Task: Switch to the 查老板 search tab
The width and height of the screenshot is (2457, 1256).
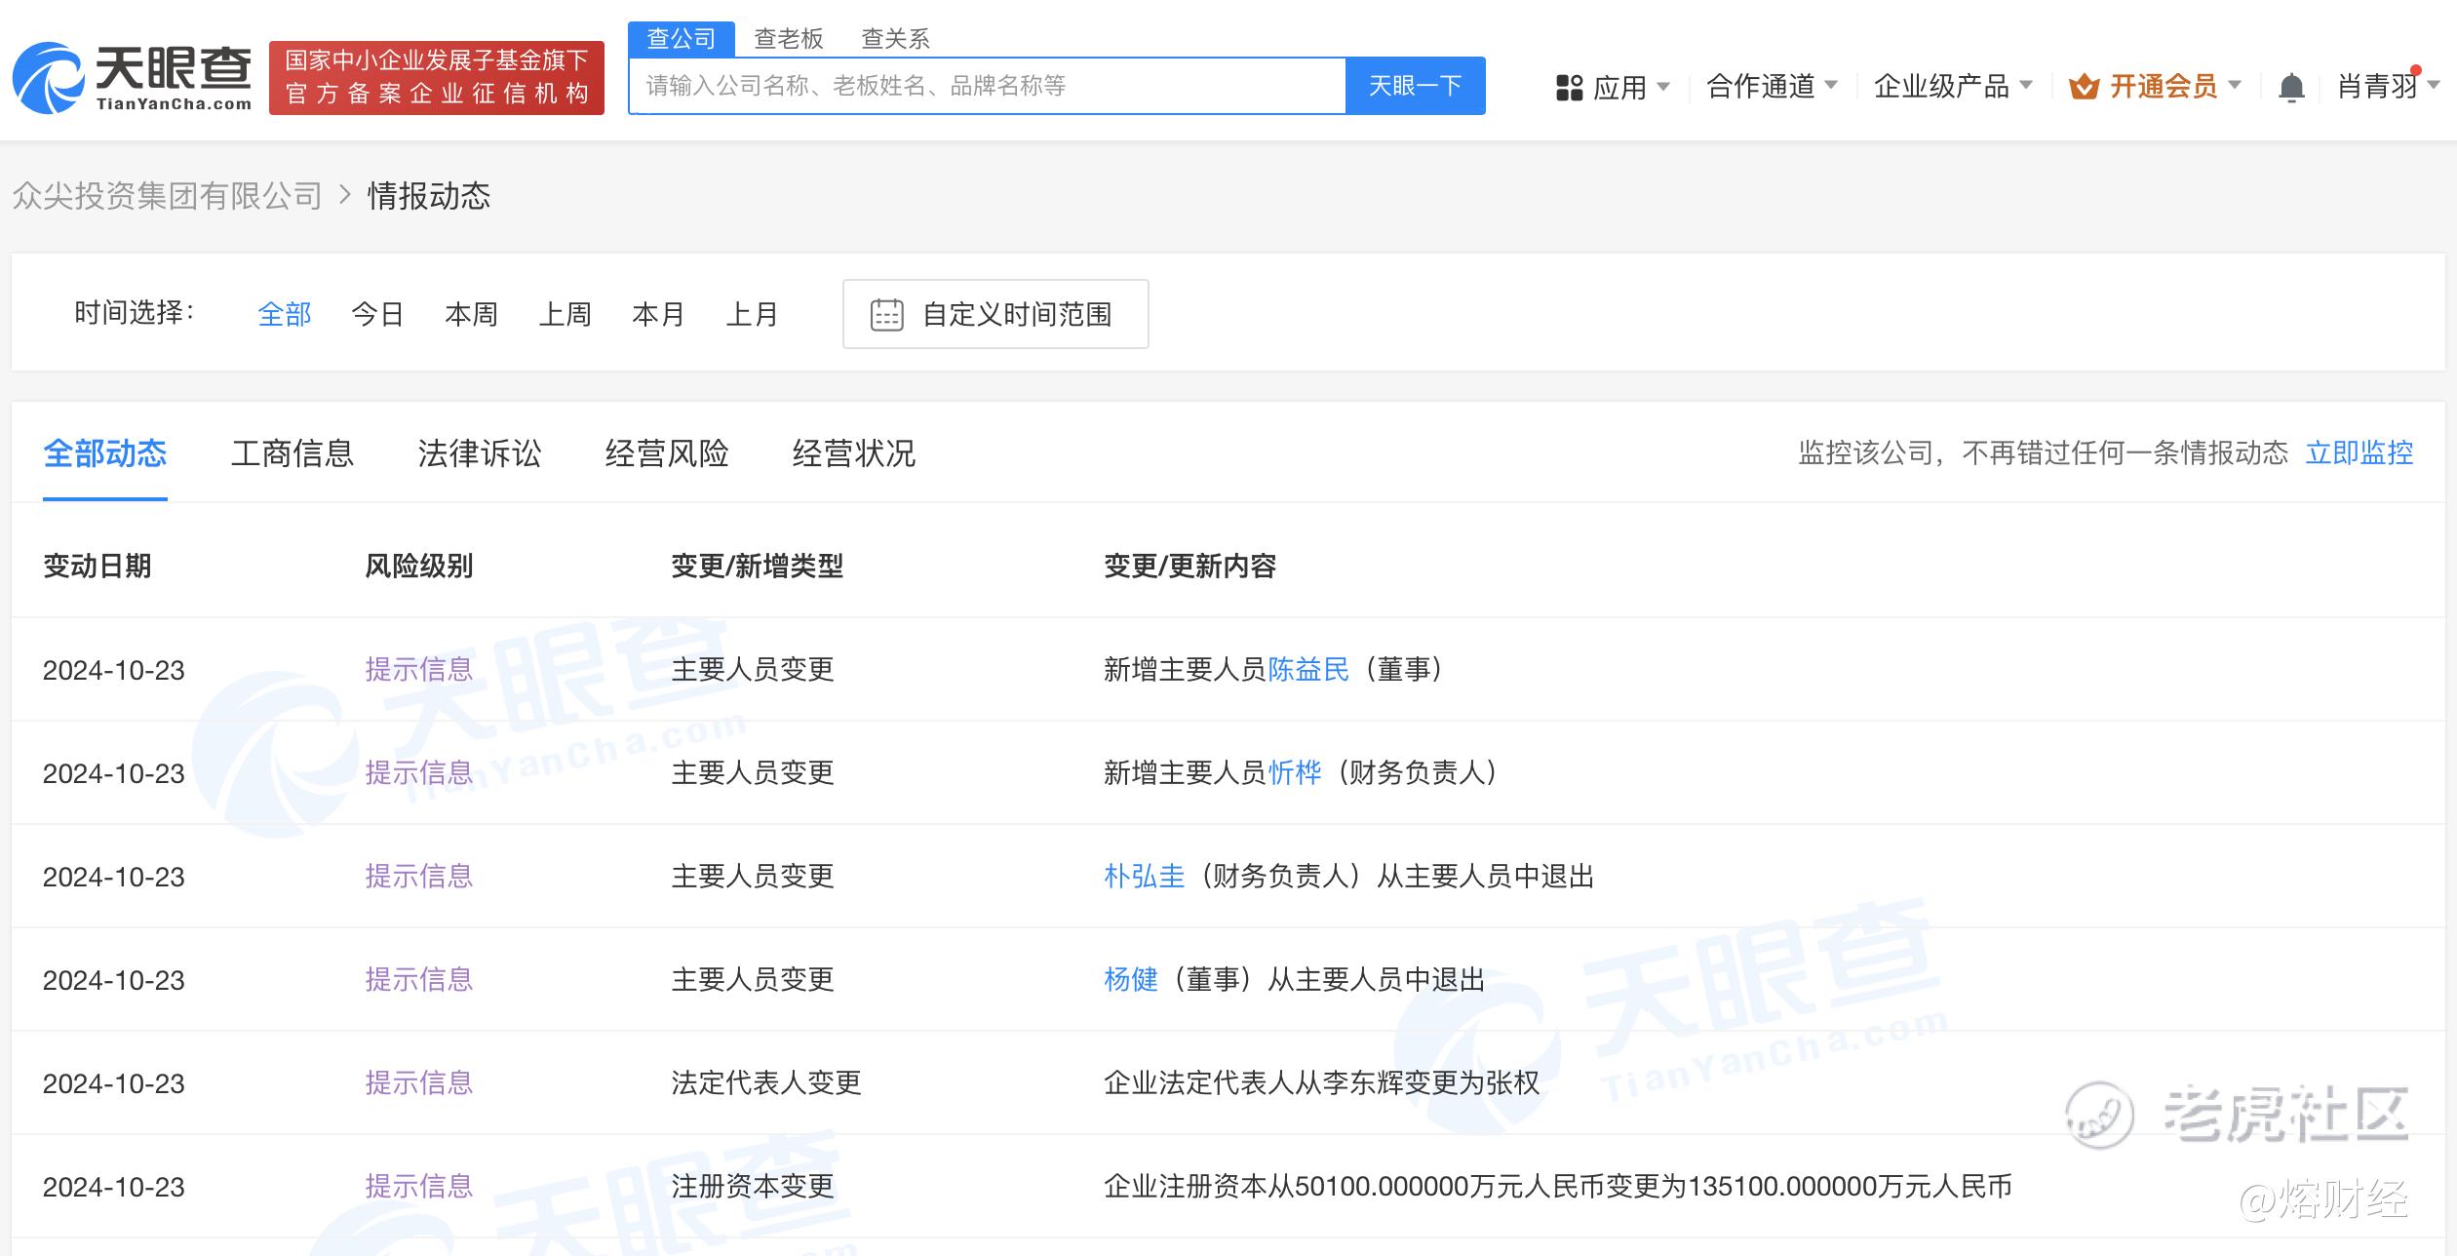Action: click(789, 39)
